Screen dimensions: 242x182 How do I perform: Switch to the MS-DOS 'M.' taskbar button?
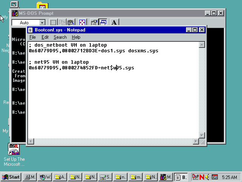pos(166,177)
